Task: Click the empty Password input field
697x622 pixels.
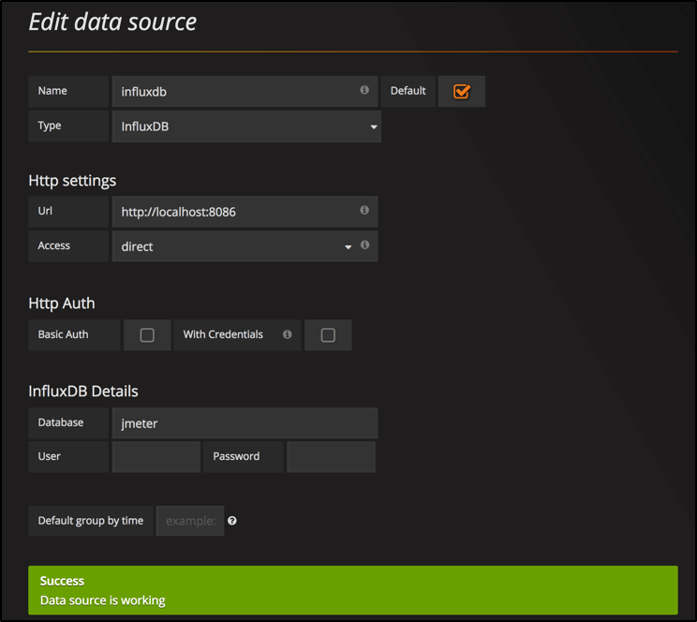Action: (331, 456)
